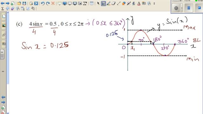203x114 pixels.
Task: Add a new page from top toolbar
Action: pos(13,3)
